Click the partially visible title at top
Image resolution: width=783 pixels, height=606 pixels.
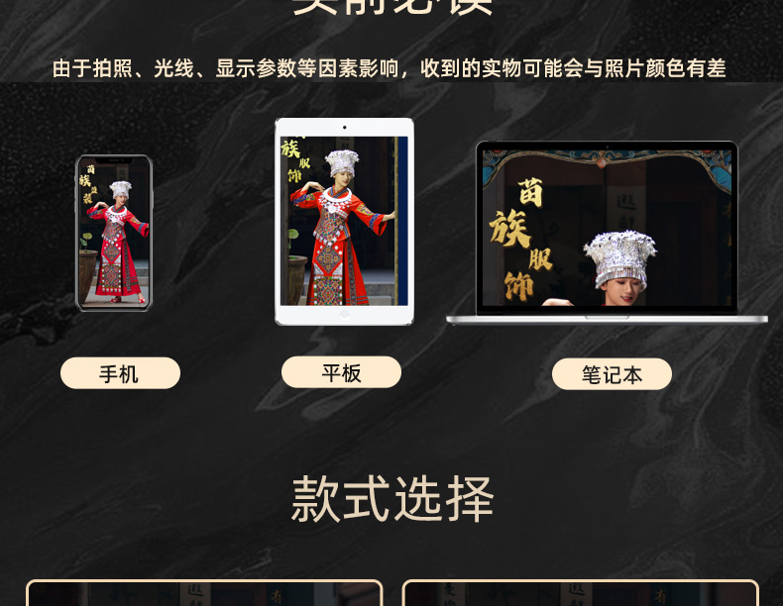392,7
